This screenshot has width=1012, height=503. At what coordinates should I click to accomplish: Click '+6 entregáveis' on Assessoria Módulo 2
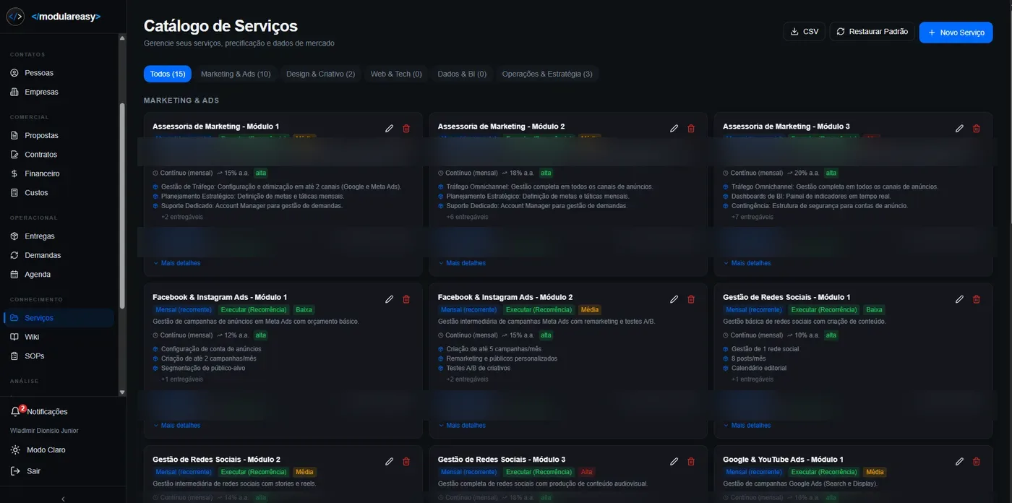tap(467, 217)
